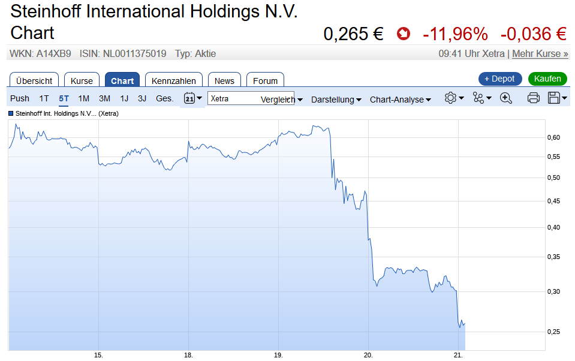
Task: Click the zoom magnifier icon
Action: pos(506,98)
